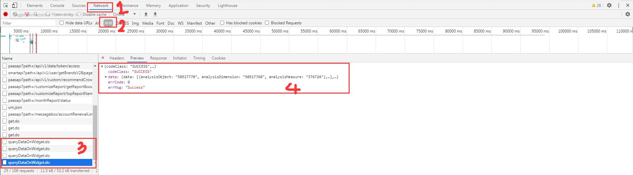Enable the Has blocked cookies checkbox
Screen dimensions: 633x175
coord(222,23)
